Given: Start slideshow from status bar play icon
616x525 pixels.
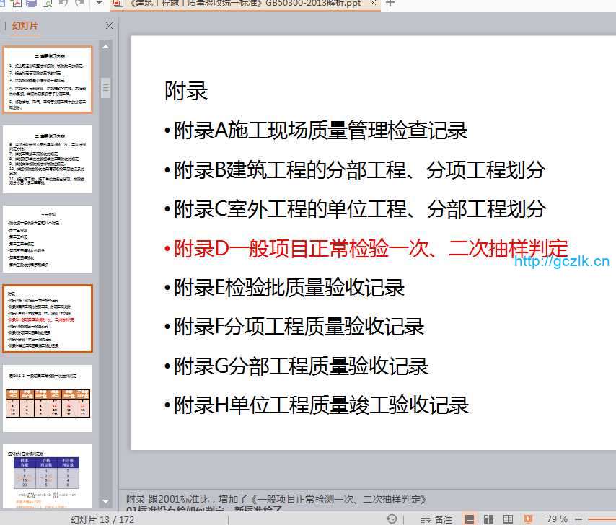Looking at the screenshot, I should click(x=528, y=519).
